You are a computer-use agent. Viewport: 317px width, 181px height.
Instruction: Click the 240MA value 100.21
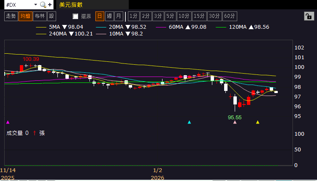(x=84, y=34)
